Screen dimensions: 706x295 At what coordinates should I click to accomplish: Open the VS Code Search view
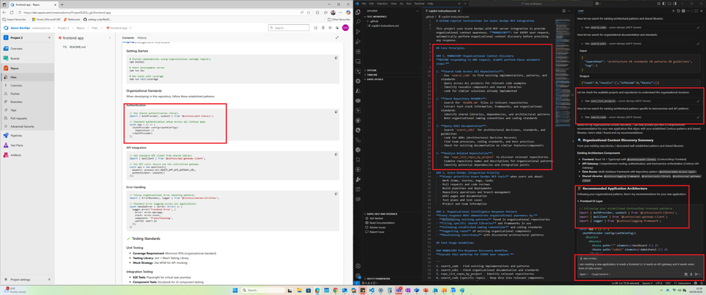358,22
